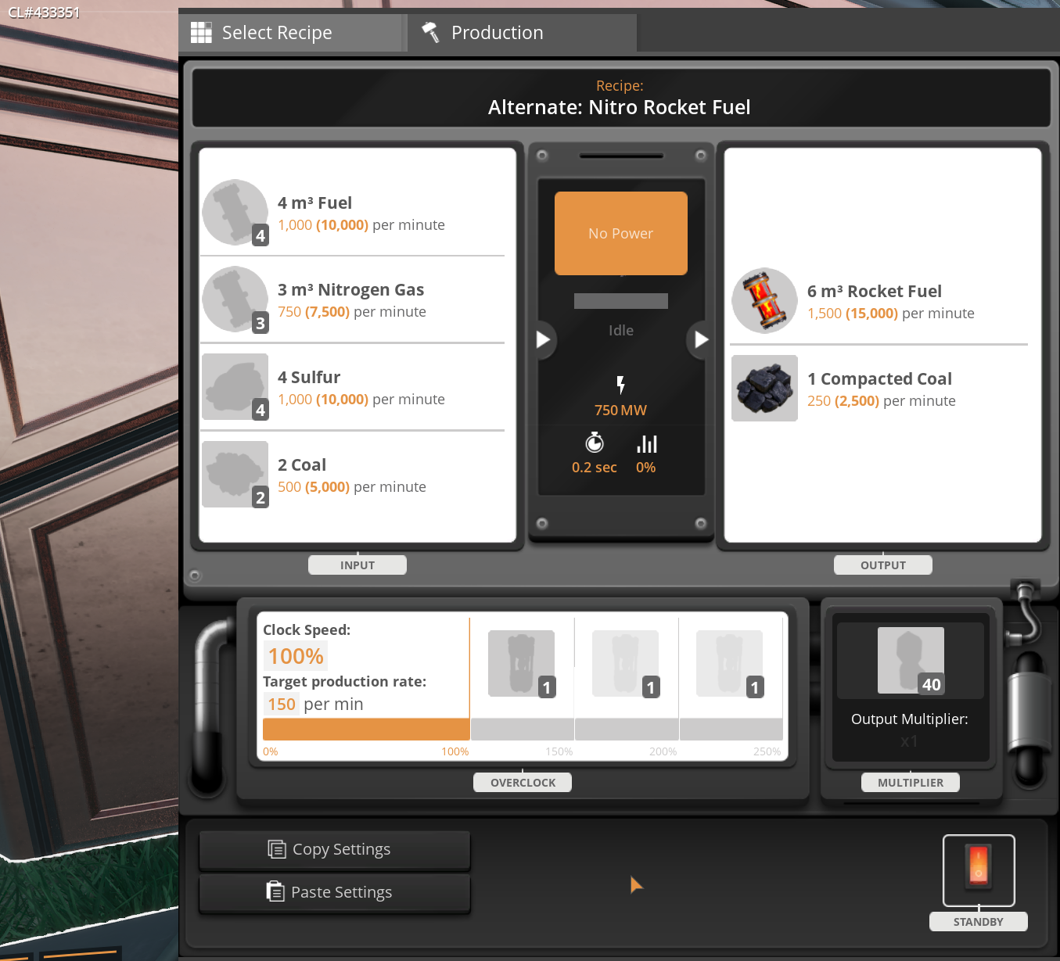Screen dimensions: 1060x961
Task: Click the MULTIPLIER panel label
Action: [911, 783]
